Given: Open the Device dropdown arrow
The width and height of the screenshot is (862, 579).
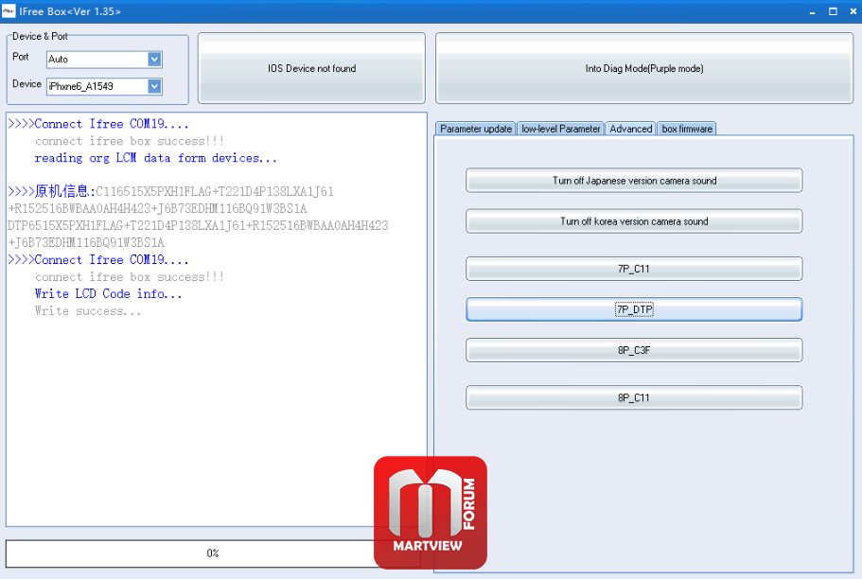Looking at the screenshot, I should [154, 86].
